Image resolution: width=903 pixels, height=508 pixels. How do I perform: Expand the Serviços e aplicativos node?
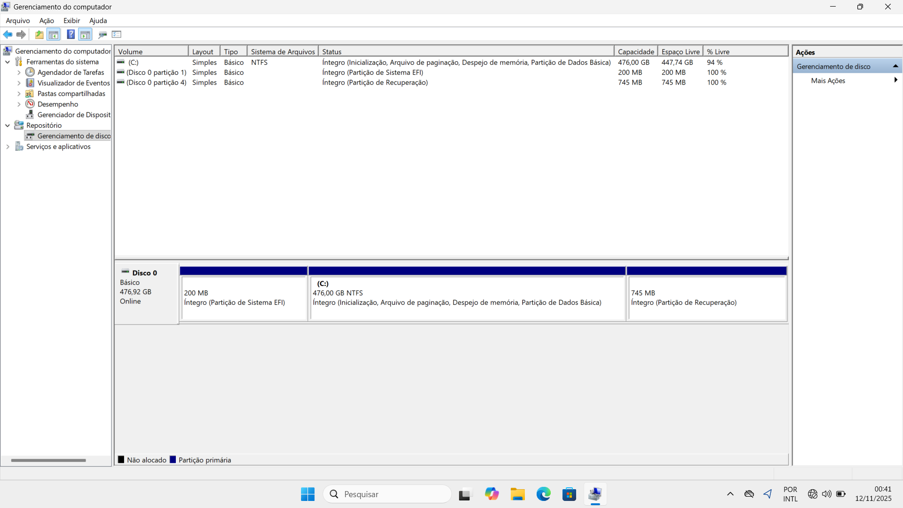8,147
